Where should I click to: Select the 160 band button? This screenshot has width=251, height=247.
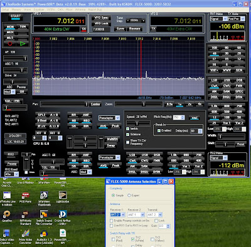(215, 48)
